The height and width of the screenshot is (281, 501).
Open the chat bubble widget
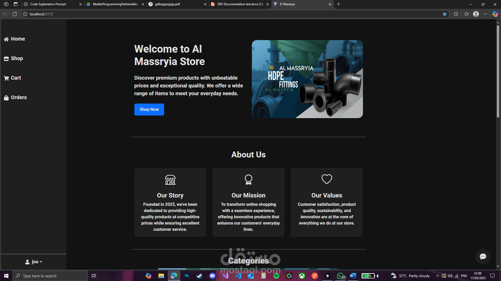(483, 257)
